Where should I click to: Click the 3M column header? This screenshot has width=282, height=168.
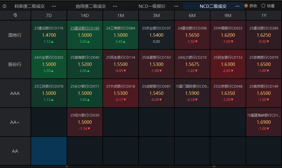tap(156, 16)
